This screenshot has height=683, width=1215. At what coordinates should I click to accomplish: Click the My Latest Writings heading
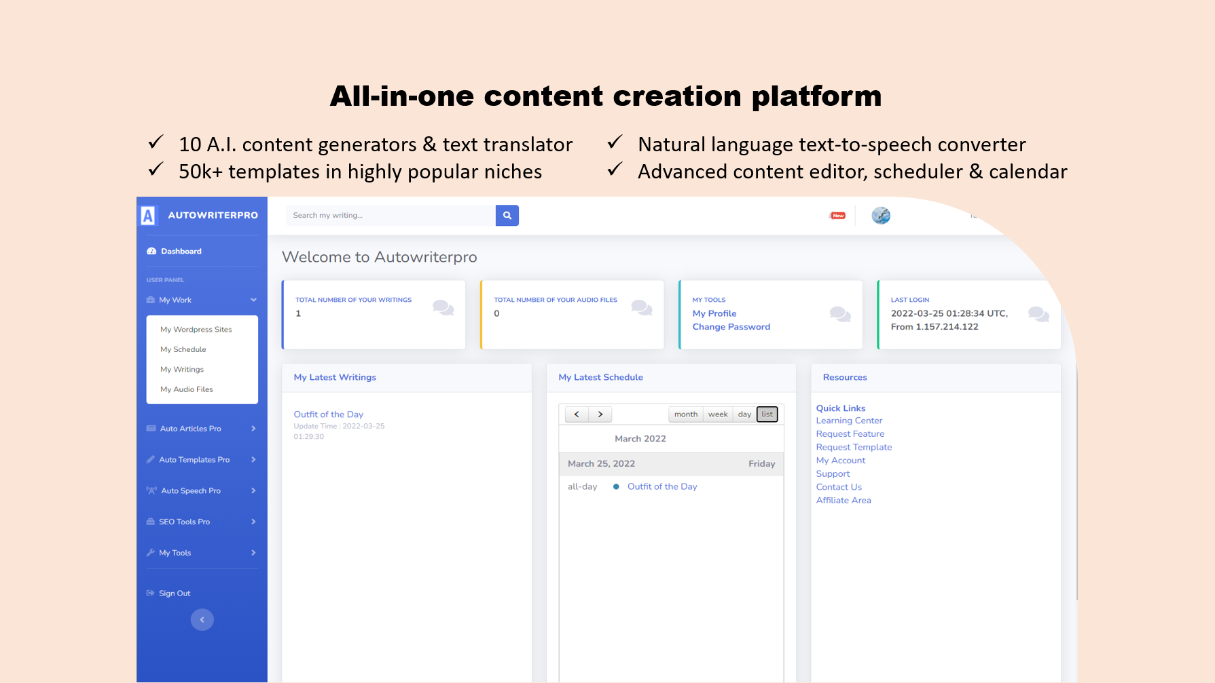point(335,378)
